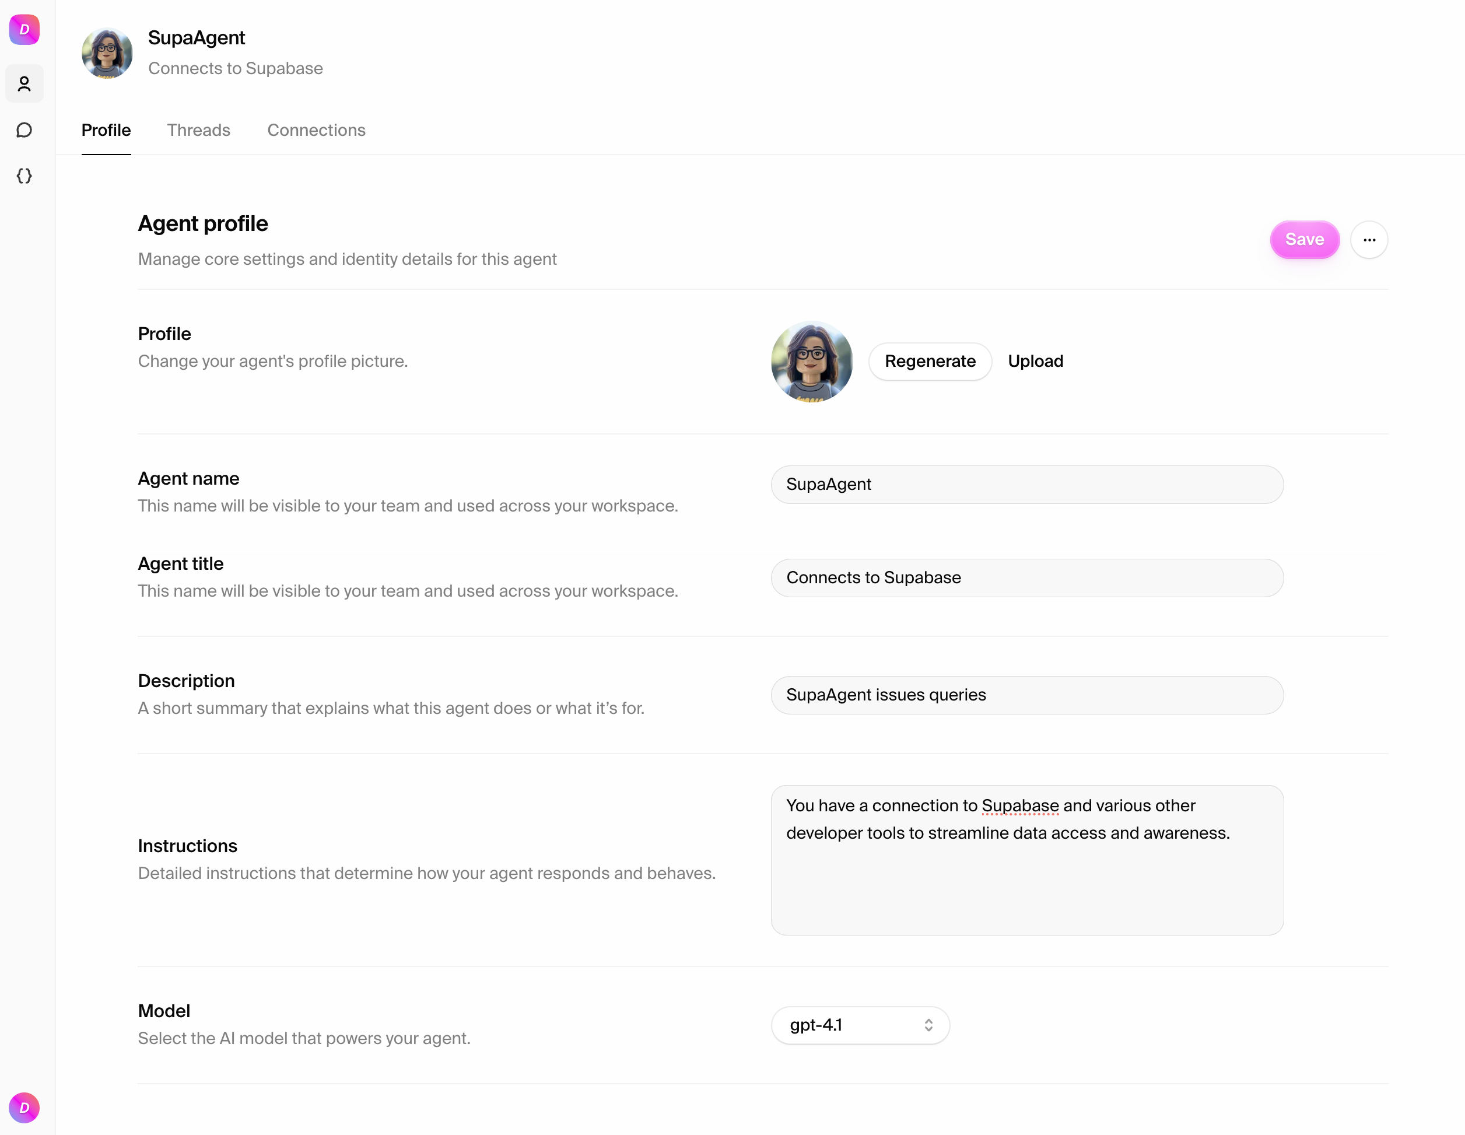Switch to the Connections tab

pos(316,130)
